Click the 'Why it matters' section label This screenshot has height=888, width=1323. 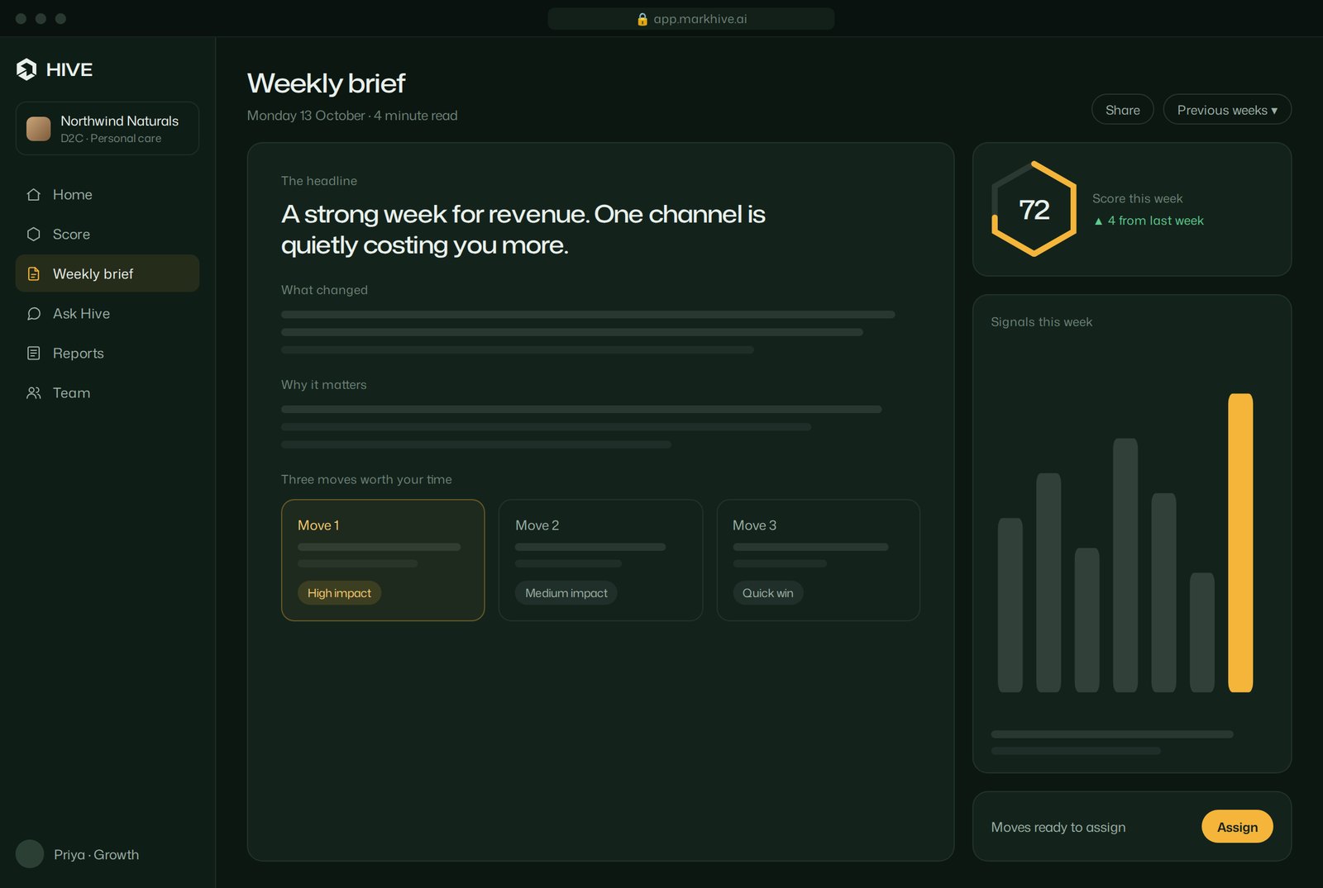(x=324, y=385)
